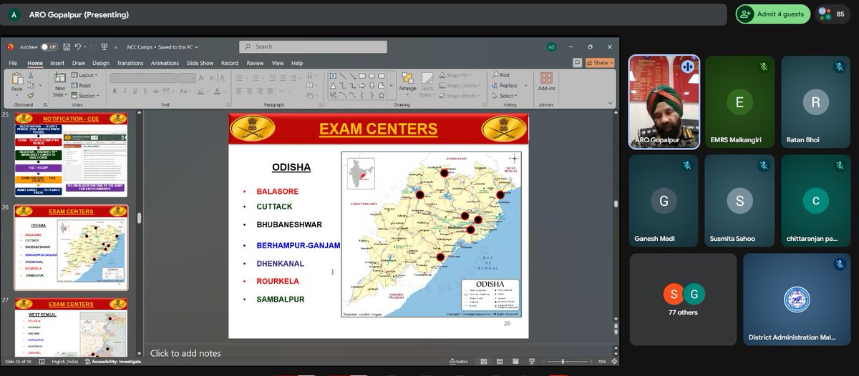Select the Oval shape in gallery

372,76
